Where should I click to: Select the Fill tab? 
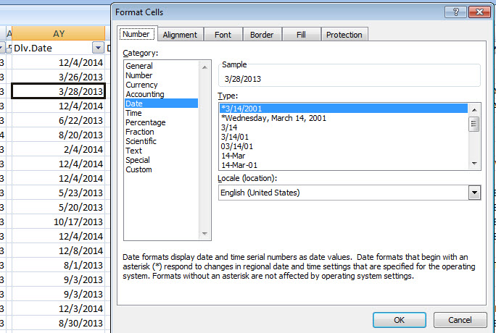click(x=300, y=35)
